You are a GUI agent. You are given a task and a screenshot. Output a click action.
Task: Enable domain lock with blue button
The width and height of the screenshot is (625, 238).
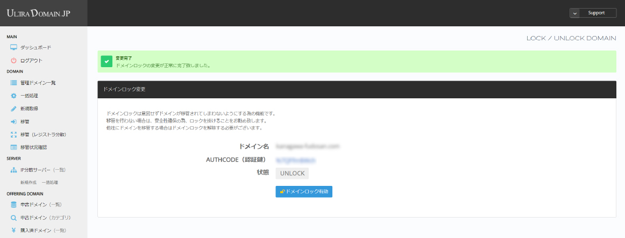coord(304,191)
